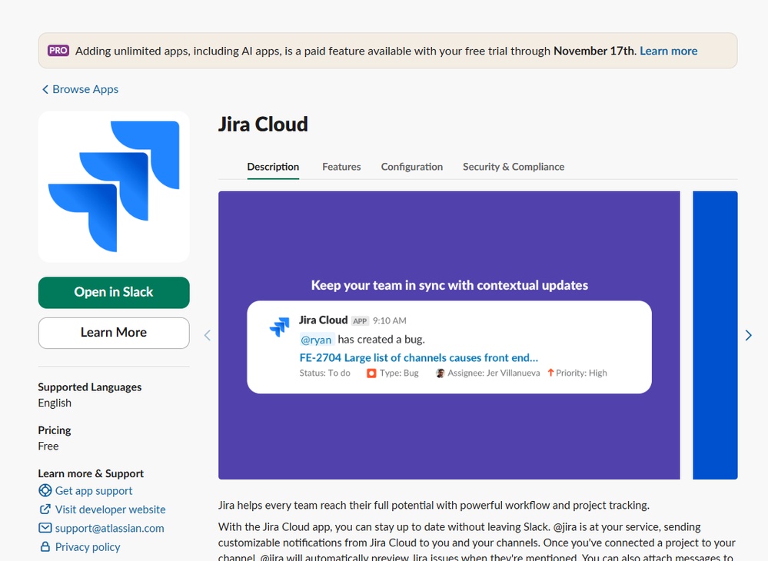This screenshot has height=561, width=768.
Task: Switch to the Description tab
Action: pyautogui.click(x=273, y=167)
